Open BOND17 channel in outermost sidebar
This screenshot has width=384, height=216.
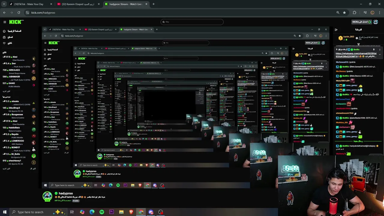[x=19, y=149]
